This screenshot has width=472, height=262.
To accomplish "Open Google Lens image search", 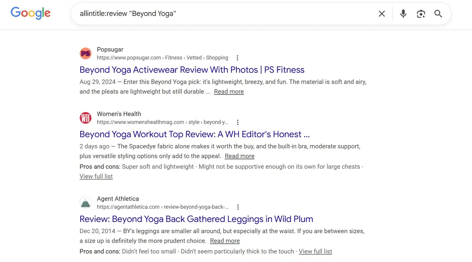I will [421, 14].
